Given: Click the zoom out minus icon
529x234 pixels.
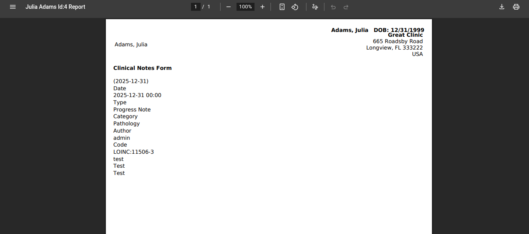Looking at the screenshot, I should [229, 7].
